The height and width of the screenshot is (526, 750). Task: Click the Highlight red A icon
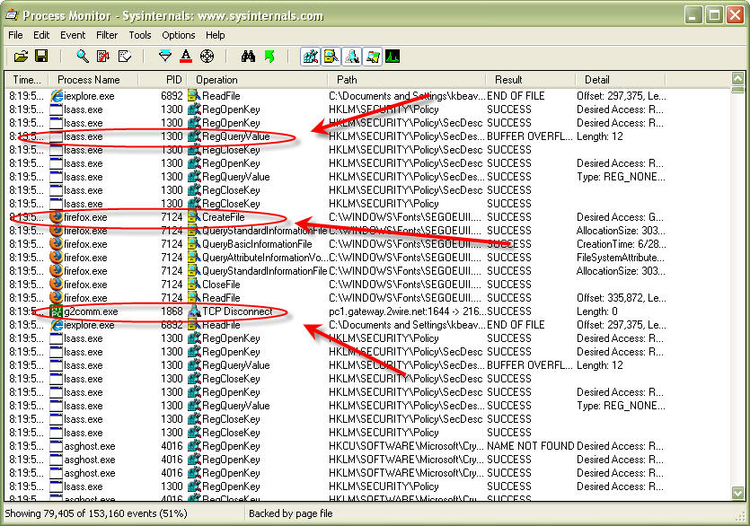pyautogui.click(x=186, y=57)
